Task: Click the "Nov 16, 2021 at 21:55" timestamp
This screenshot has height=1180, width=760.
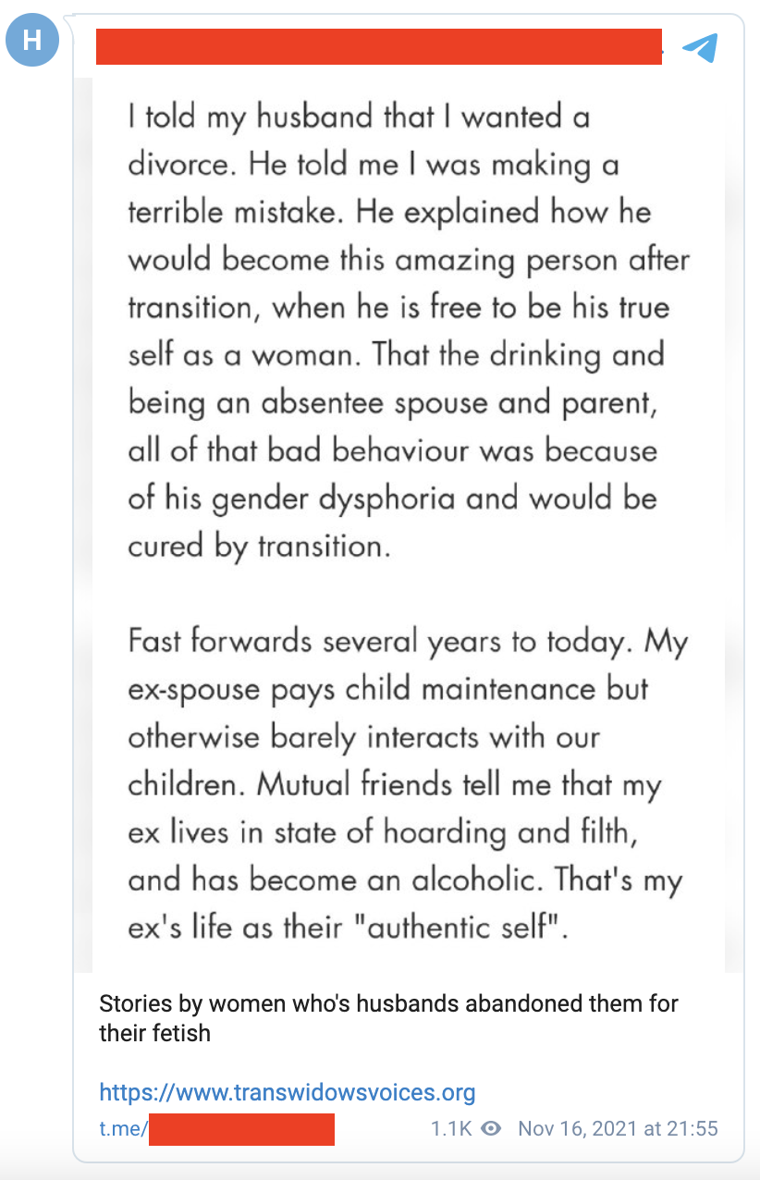Action: pyautogui.click(x=618, y=1129)
